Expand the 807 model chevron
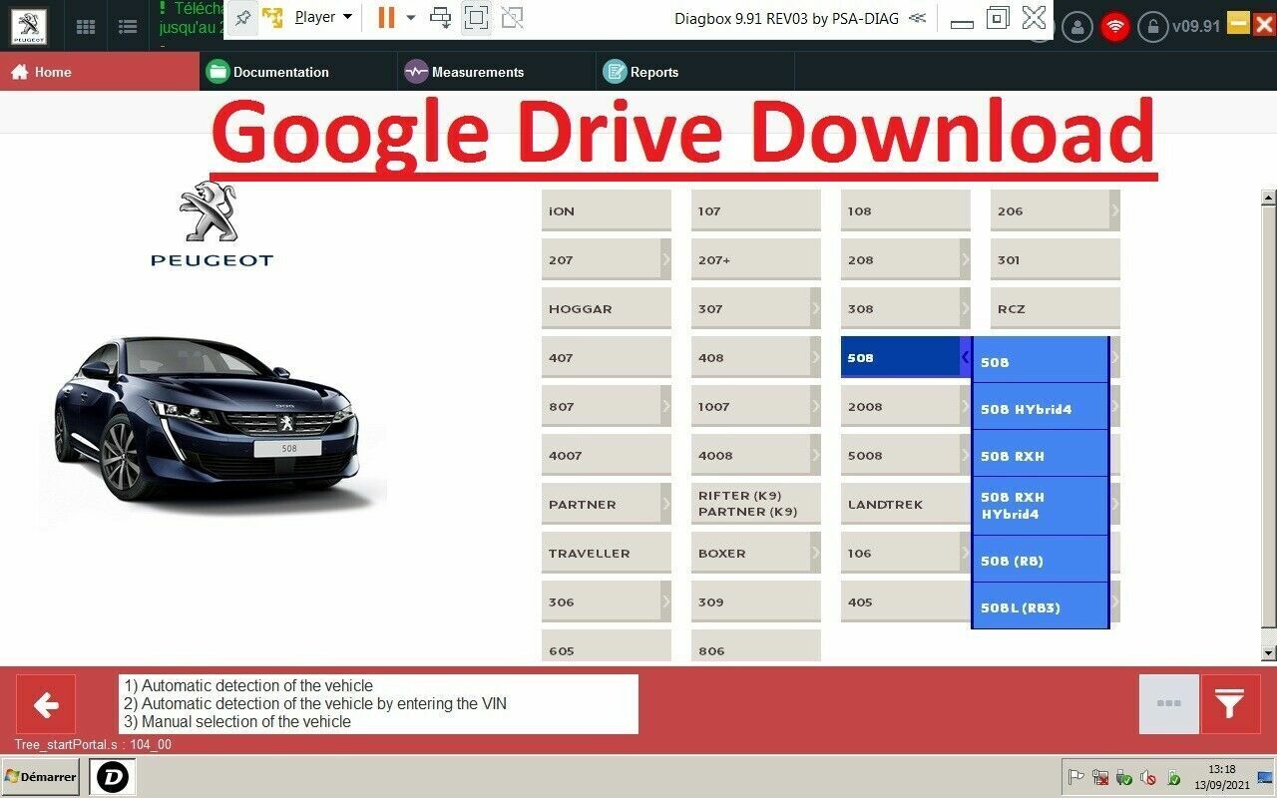 pos(665,406)
